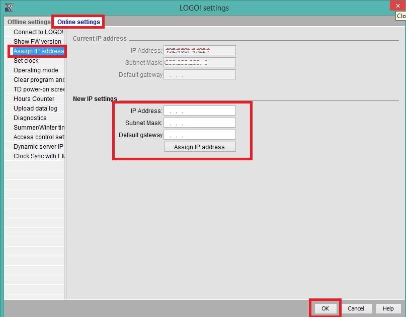The image size is (406, 317).
Task: Select Operating mode entry
Action: 36,70
